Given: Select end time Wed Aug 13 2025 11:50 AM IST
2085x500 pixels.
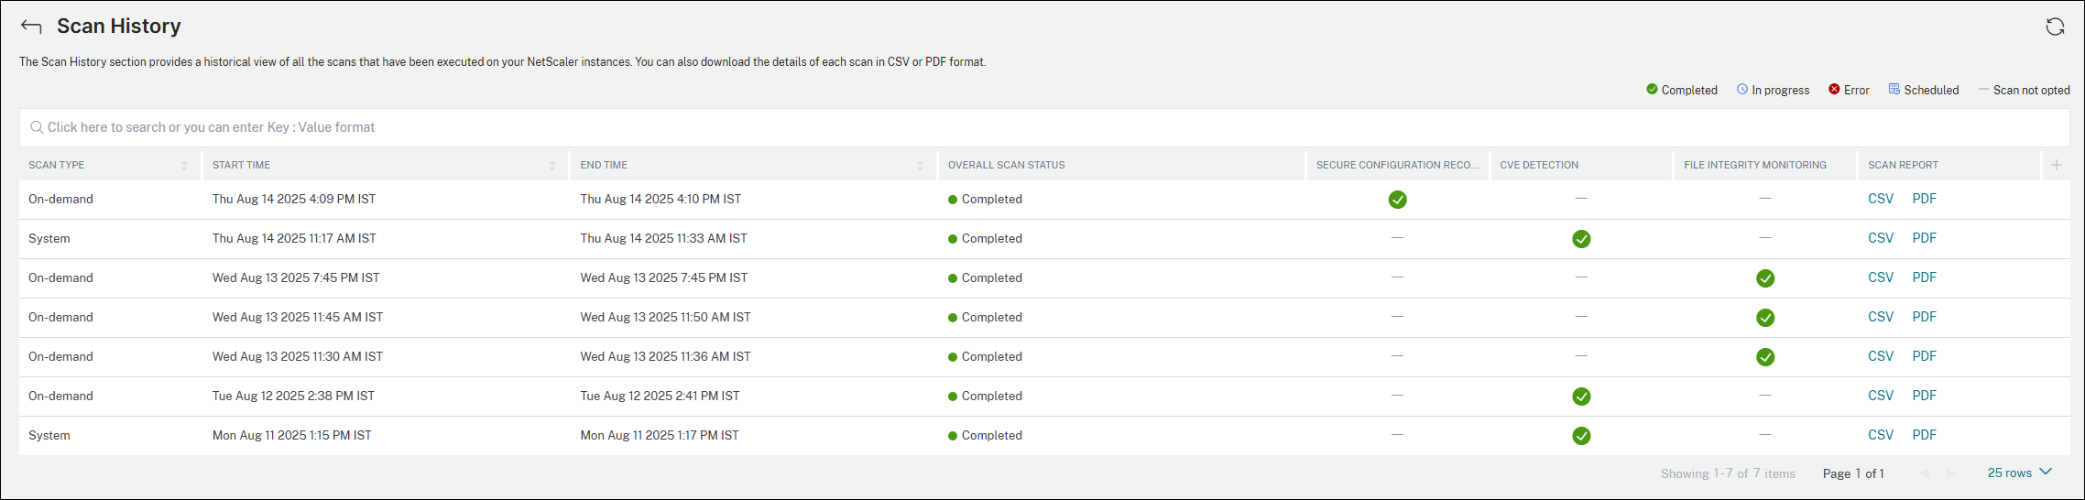Looking at the screenshot, I should point(665,317).
